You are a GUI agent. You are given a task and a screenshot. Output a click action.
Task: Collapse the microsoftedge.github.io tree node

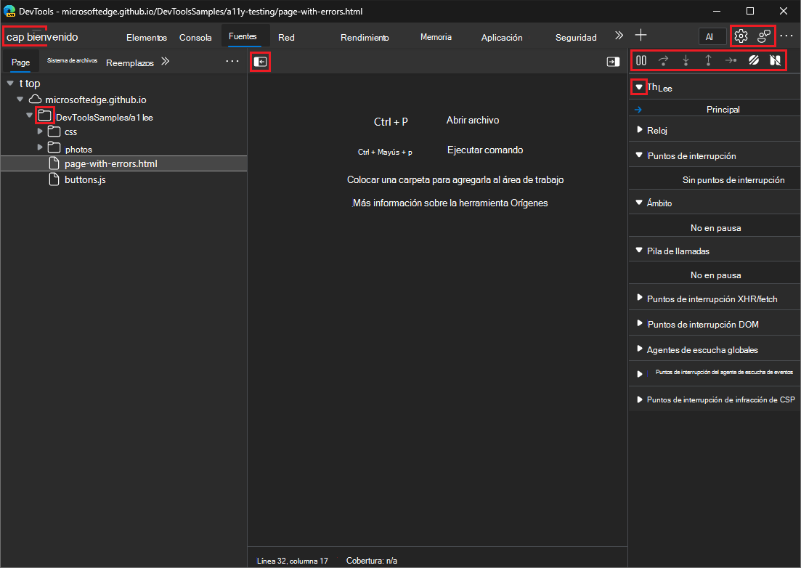(20, 100)
